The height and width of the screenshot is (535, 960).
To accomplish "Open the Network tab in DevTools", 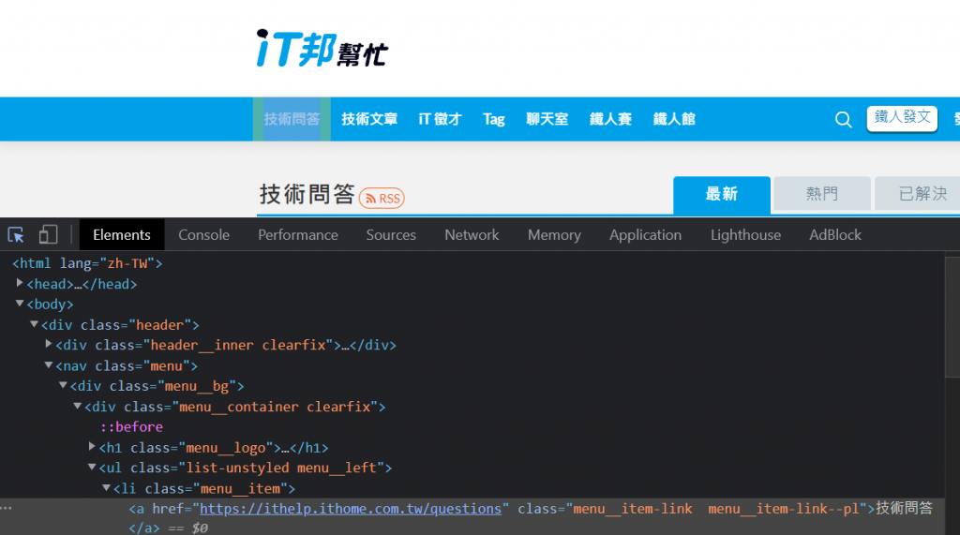I will [472, 234].
